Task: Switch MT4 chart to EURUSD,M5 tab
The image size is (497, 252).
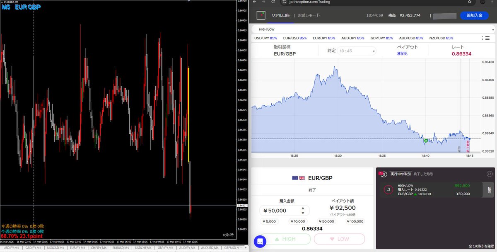Action: 121,248
